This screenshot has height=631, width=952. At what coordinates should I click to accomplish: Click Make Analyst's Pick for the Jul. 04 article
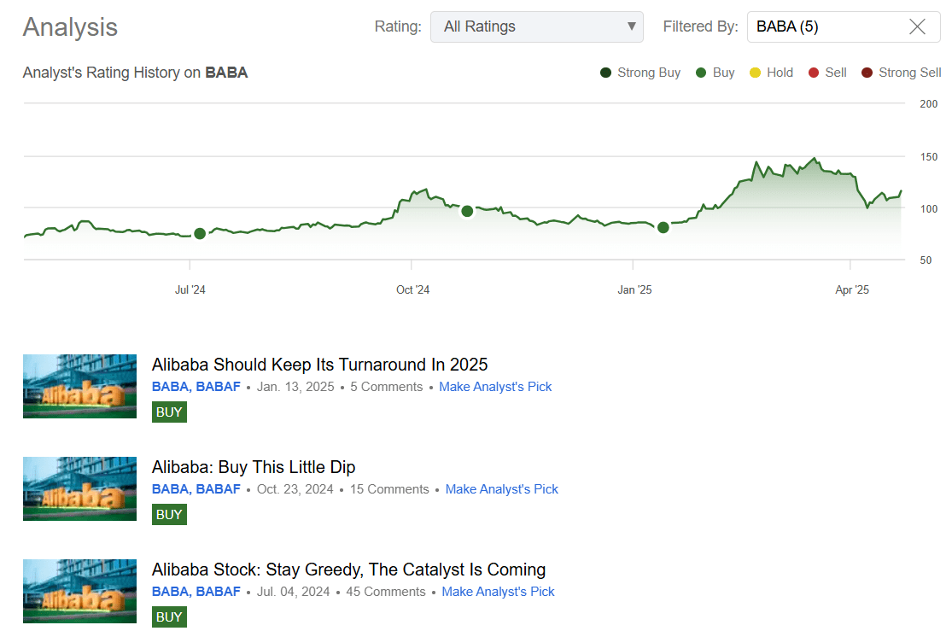click(498, 591)
